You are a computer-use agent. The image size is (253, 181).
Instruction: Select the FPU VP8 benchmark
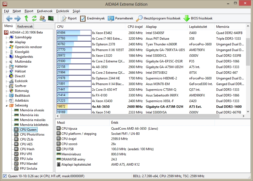(26, 154)
